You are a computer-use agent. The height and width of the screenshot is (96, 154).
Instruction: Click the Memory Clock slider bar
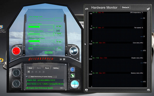[x=41, y=41]
